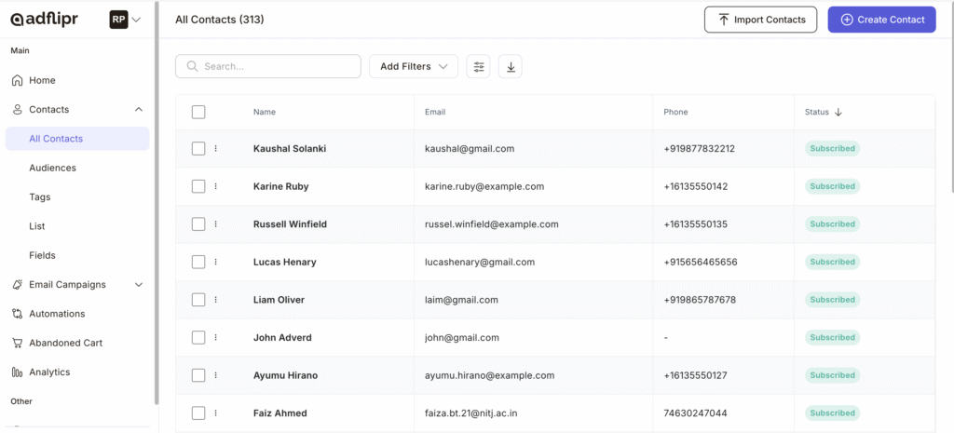Click the column settings filter icon
The height and width of the screenshot is (433, 954).
coord(479,66)
